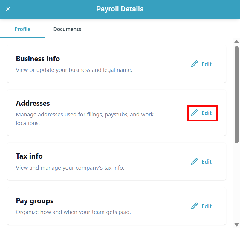The image size is (240, 228).
Task: Click the Edit text for Business info
Action: click(207, 64)
